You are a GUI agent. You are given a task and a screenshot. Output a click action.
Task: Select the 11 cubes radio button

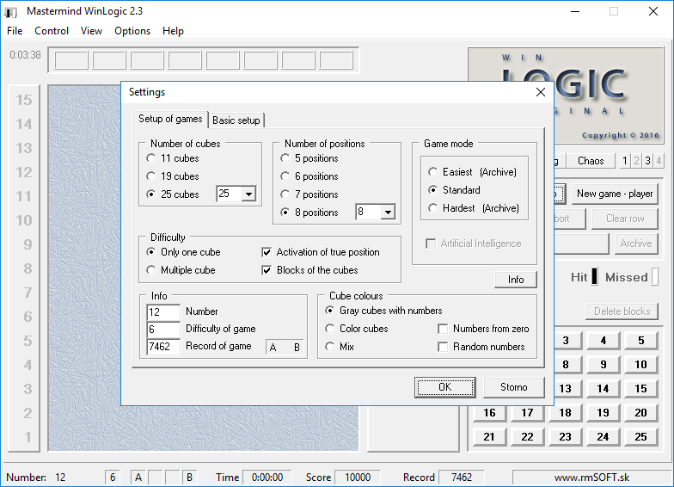coord(151,158)
